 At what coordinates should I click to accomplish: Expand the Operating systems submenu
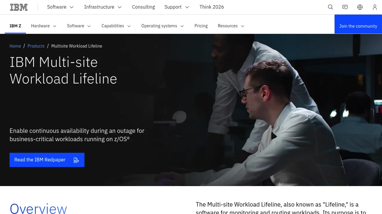[x=163, y=26]
